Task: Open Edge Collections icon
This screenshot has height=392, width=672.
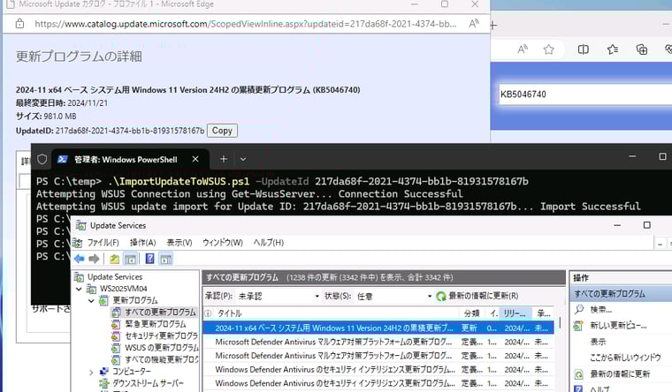Action: pos(641,49)
